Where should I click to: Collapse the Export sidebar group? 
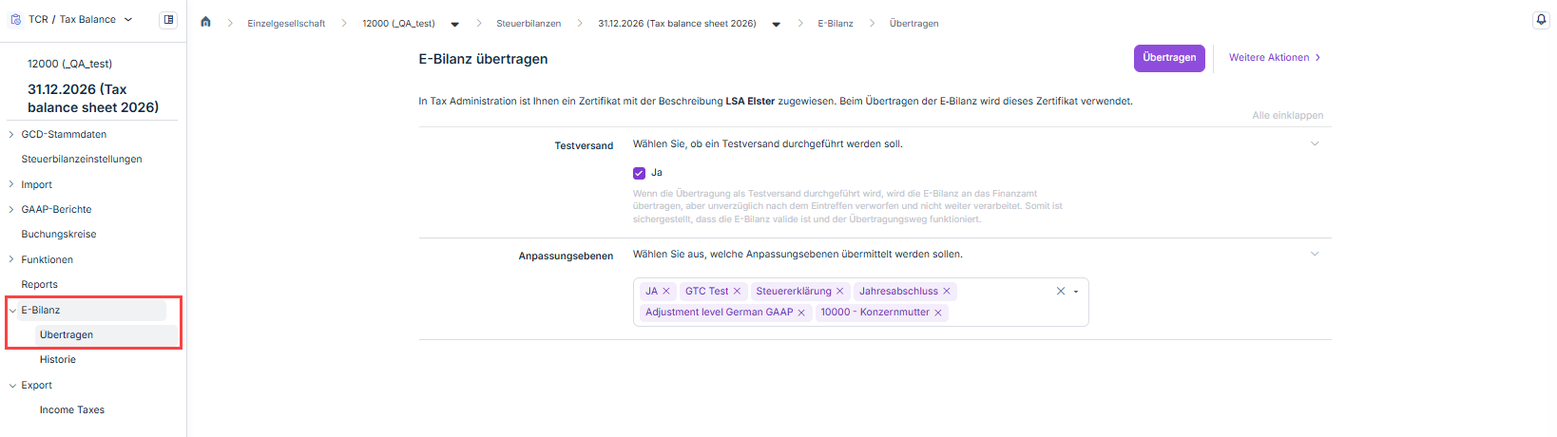coord(11,385)
